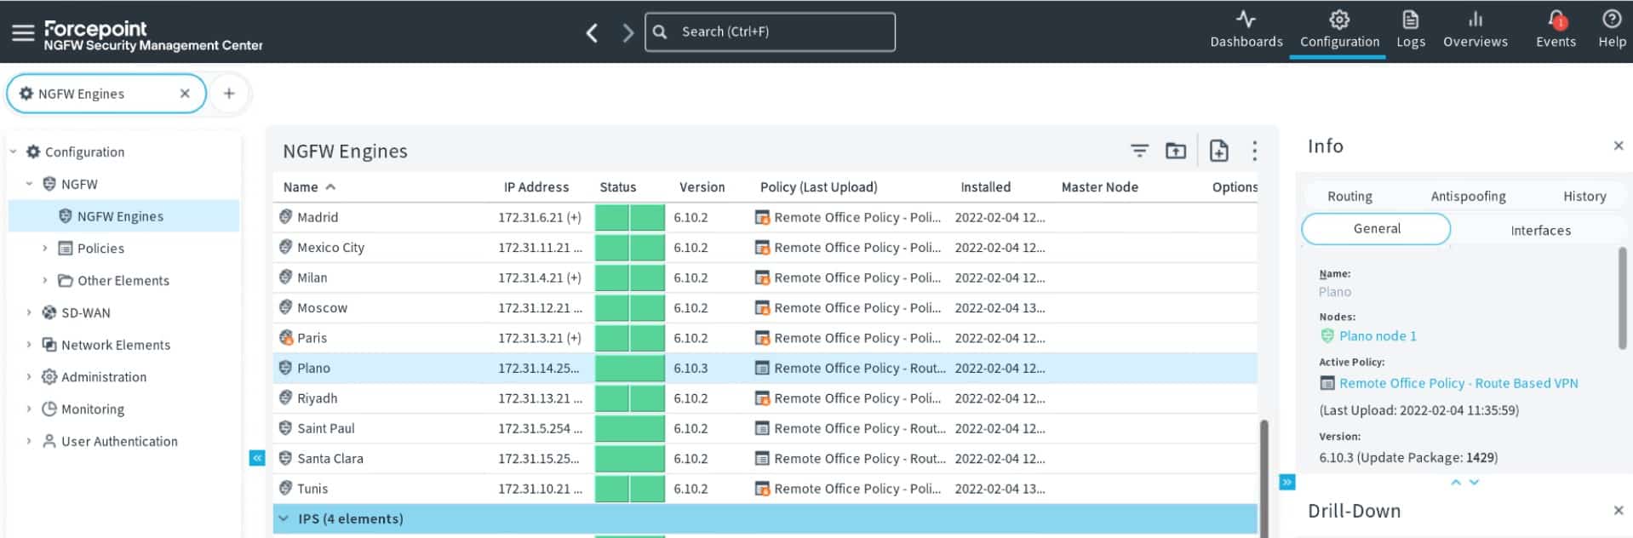
Task: Click Madrid's green status indicator
Action: coord(630,217)
